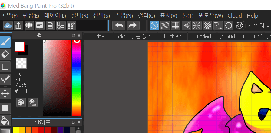Switch to the [cloud] ㅋㅋㅋ:r2 tab
This screenshot has height=133, width=271.
pyautogui.click(x=241, y=36)
